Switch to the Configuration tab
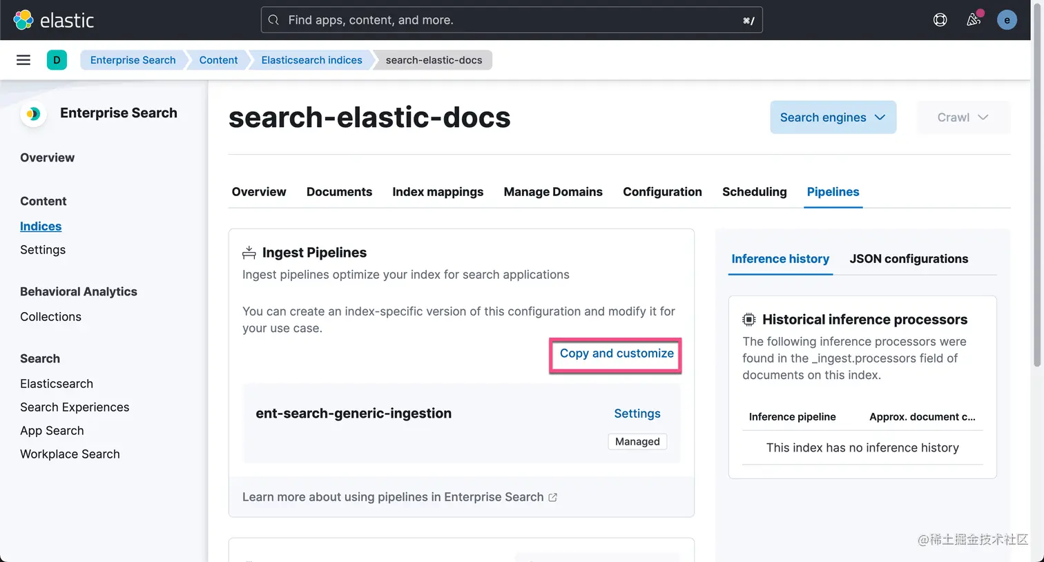This screenshot has width=1044, height=562. pos(662,192)
